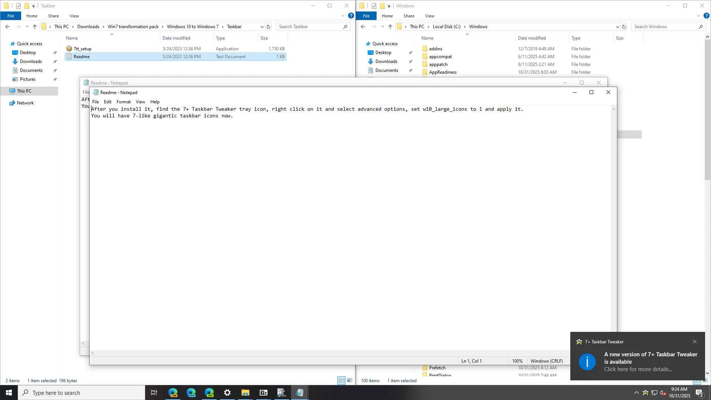Screen dimensions: 711x400
Task: Open the Action Center notification icon
Action: 699,393
